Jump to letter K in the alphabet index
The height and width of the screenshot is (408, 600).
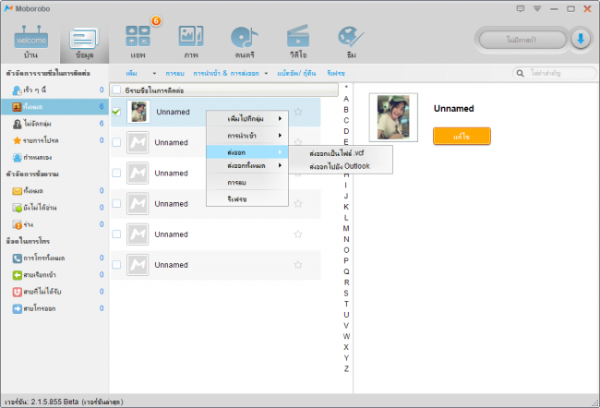point(346,207)
